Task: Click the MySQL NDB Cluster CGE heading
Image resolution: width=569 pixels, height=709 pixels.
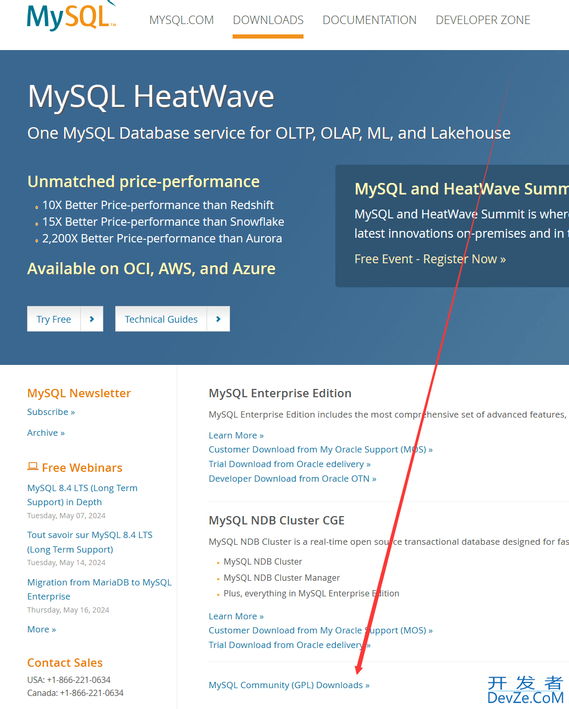Action: tap(276, 520)
